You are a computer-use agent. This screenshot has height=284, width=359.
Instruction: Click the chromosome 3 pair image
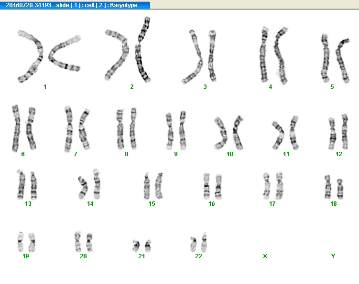(x=199, y=56)
